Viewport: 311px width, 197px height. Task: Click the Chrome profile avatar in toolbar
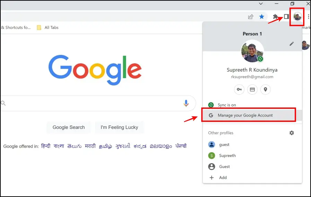click(x=297, y=17)
